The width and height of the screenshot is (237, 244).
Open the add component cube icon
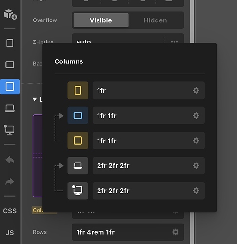(x=10, y=14)
